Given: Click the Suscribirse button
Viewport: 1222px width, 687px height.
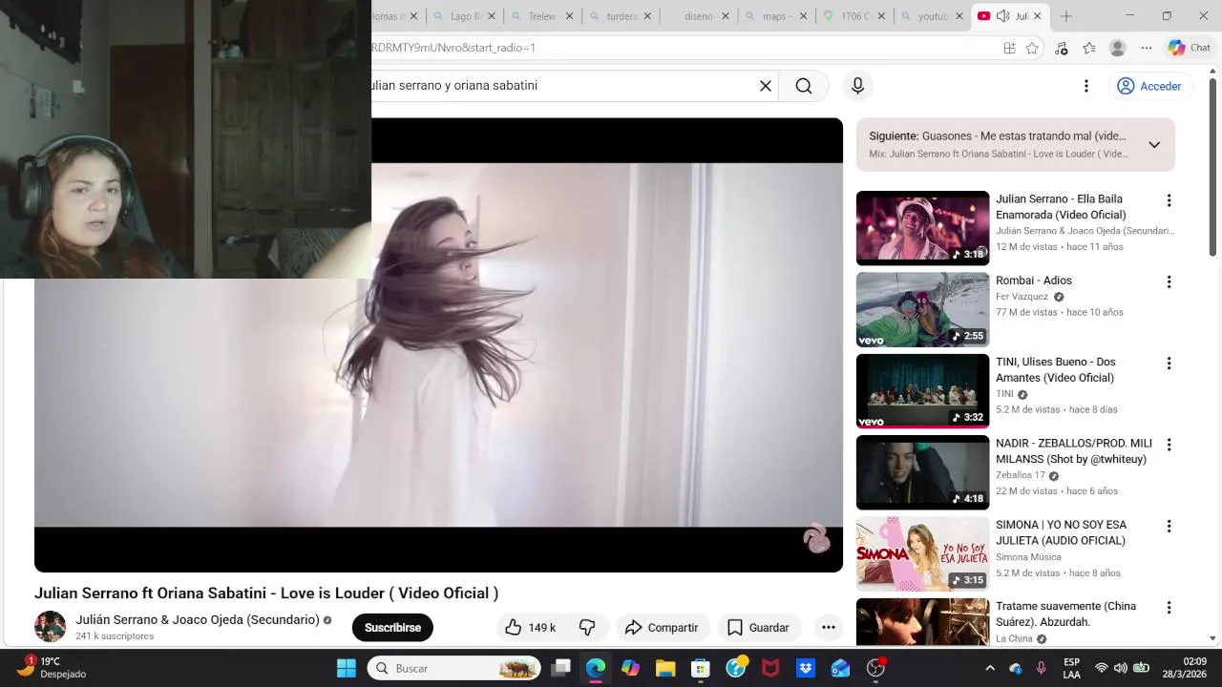Looking at the screenshot, I should click(392, 627).
